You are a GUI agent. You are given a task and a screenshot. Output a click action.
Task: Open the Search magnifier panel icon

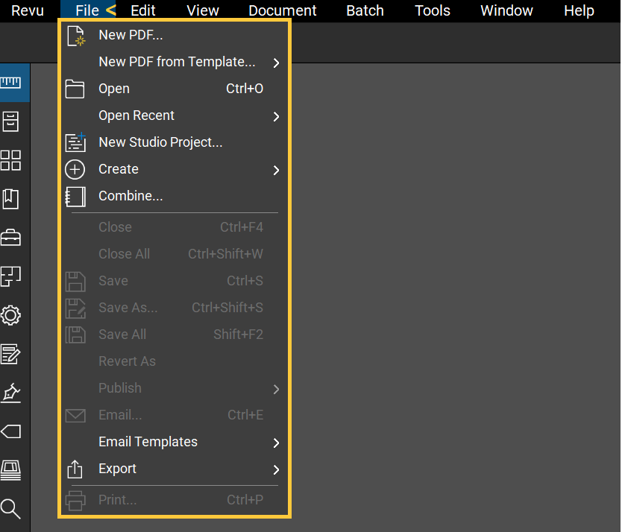[x=11, y=509]
